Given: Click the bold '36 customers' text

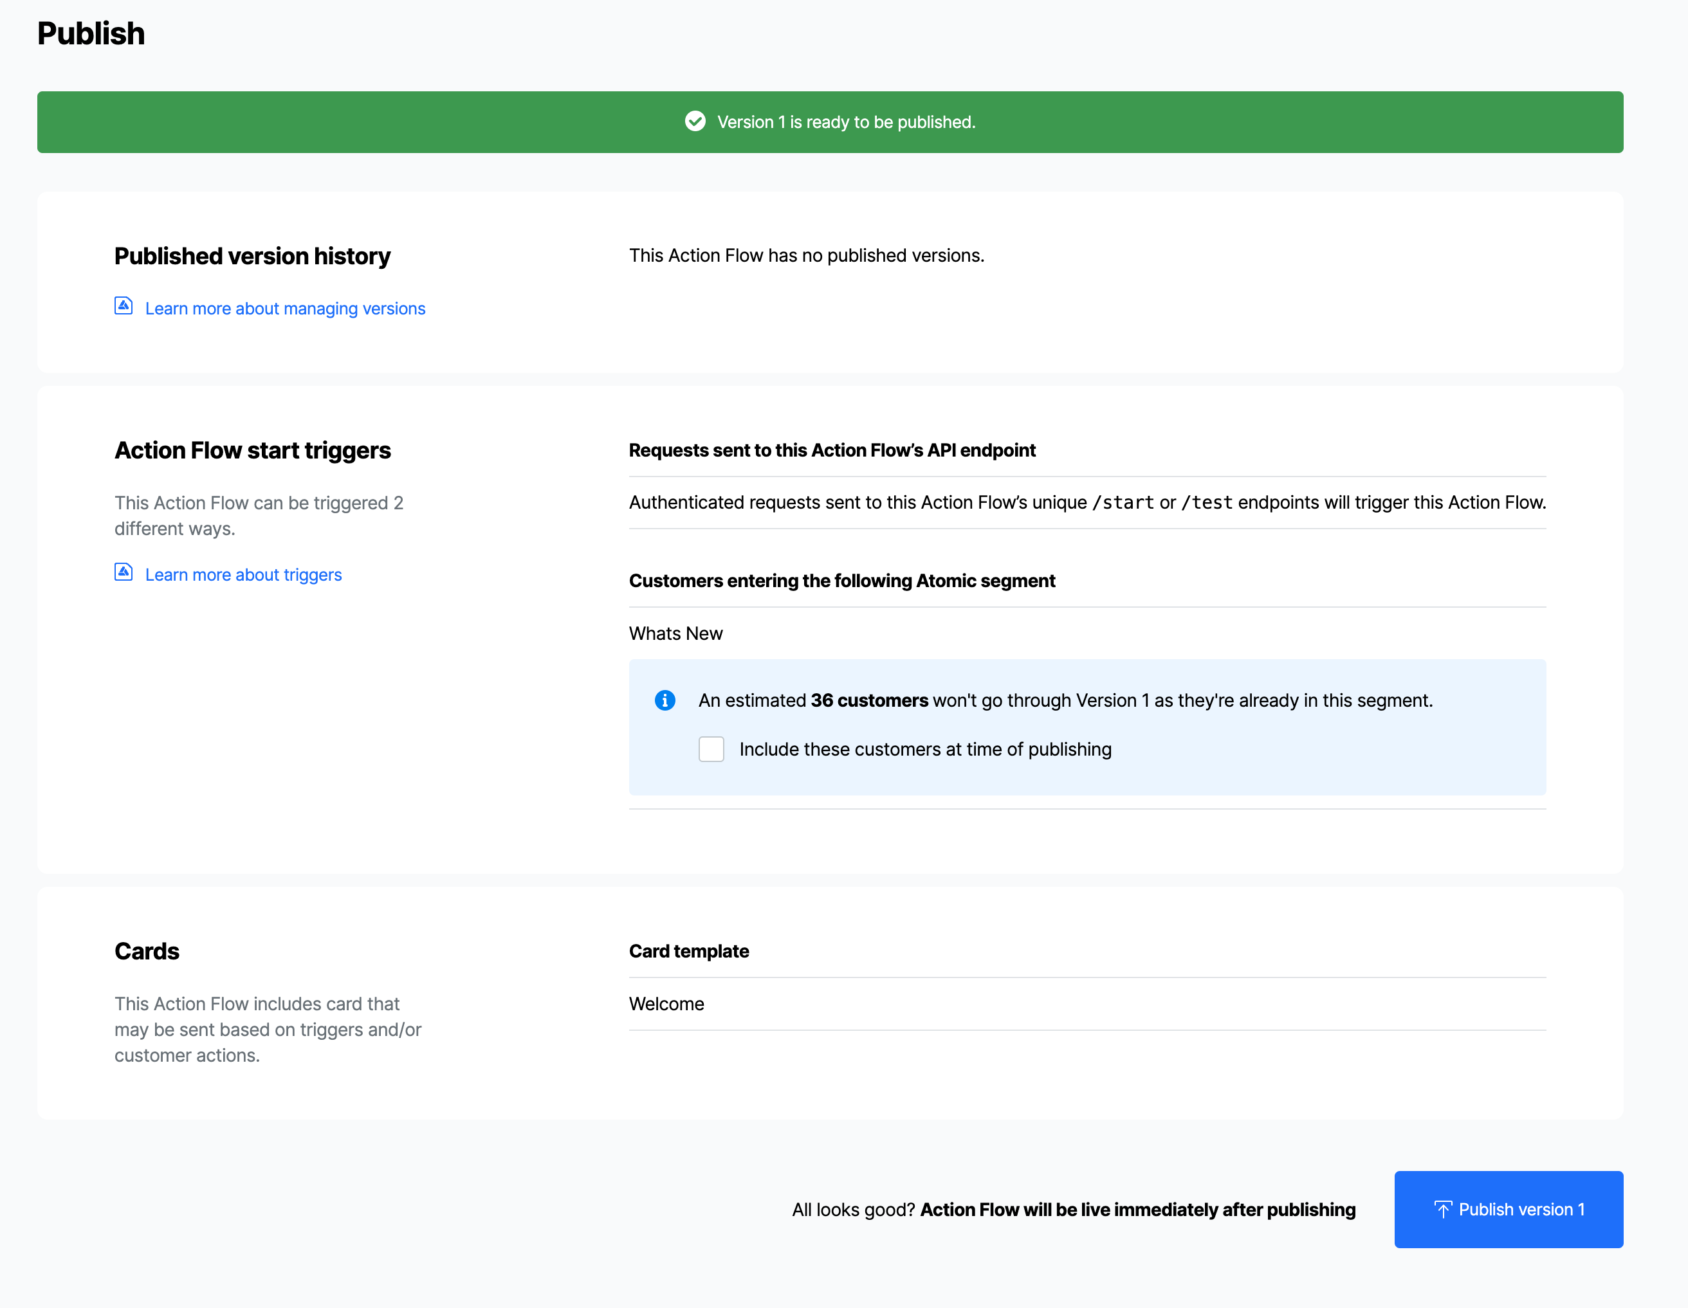Looking at the screenshot, I should [868, 701].
